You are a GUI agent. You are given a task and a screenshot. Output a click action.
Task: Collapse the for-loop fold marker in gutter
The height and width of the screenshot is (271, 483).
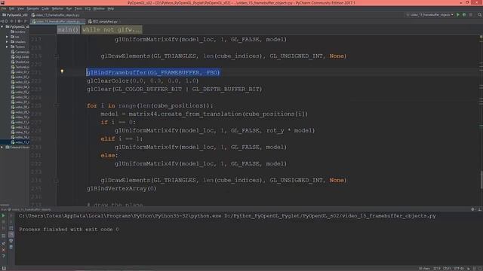point(57,105)
